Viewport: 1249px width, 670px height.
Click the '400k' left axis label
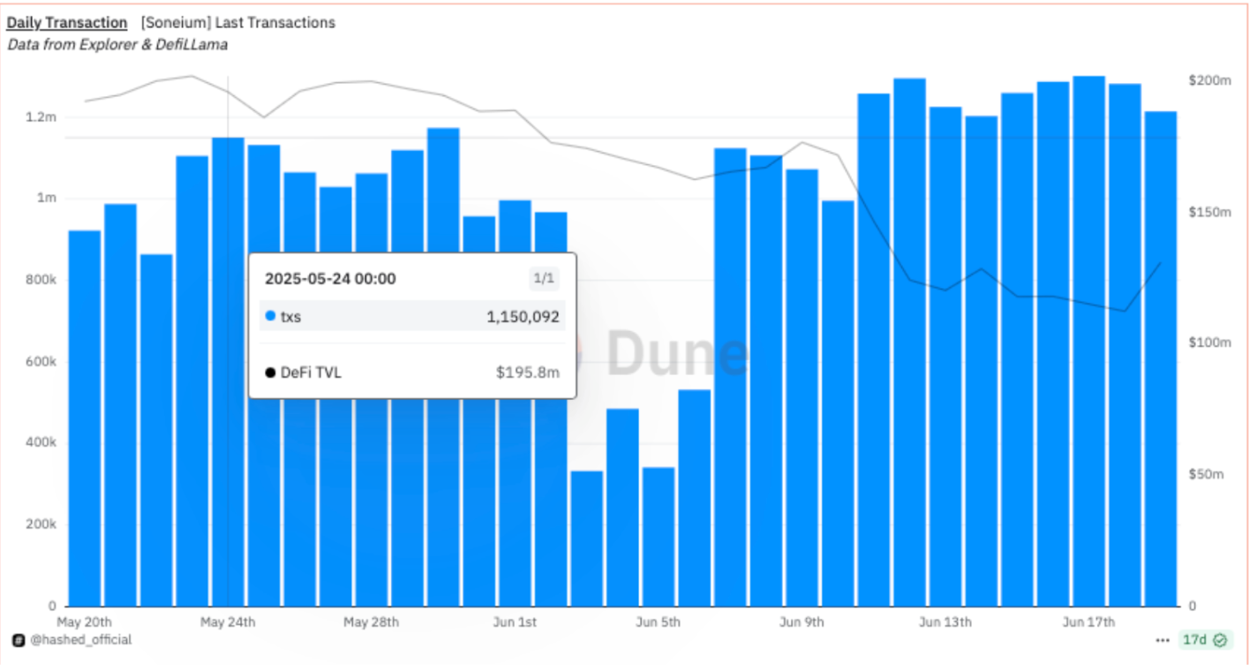point(41,443)
